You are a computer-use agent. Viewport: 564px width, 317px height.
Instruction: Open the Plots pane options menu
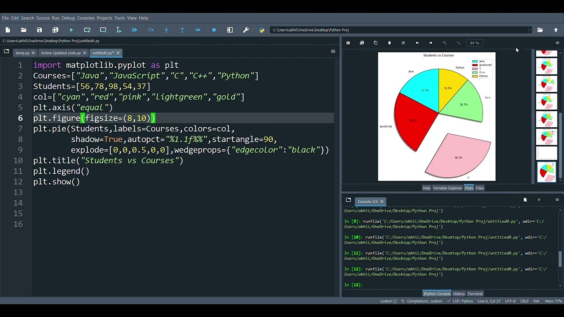557,43
